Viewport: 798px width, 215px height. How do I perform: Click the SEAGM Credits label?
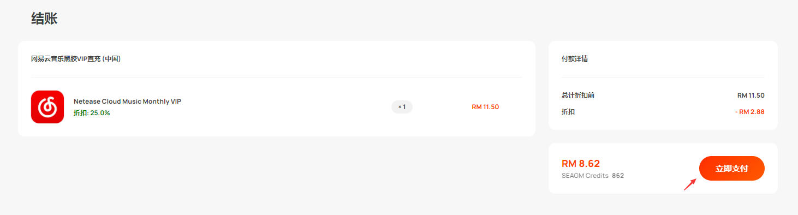coord(585,176)
